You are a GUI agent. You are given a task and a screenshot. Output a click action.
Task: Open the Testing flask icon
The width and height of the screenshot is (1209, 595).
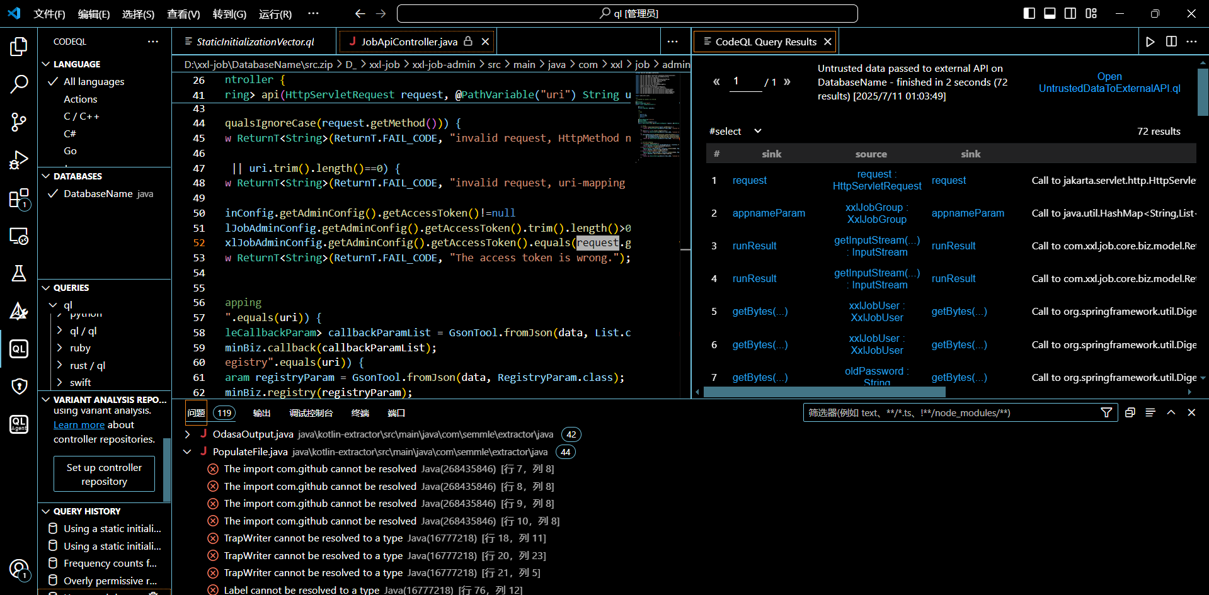click(x=19, y=273)
